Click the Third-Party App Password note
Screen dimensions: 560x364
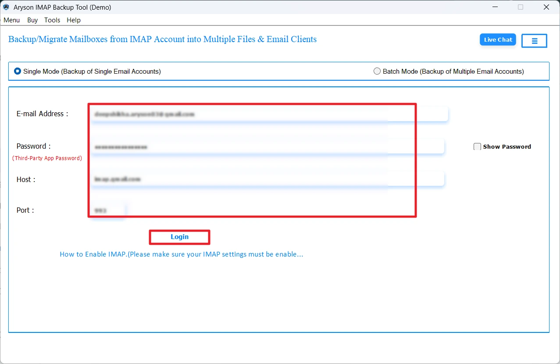47,158
